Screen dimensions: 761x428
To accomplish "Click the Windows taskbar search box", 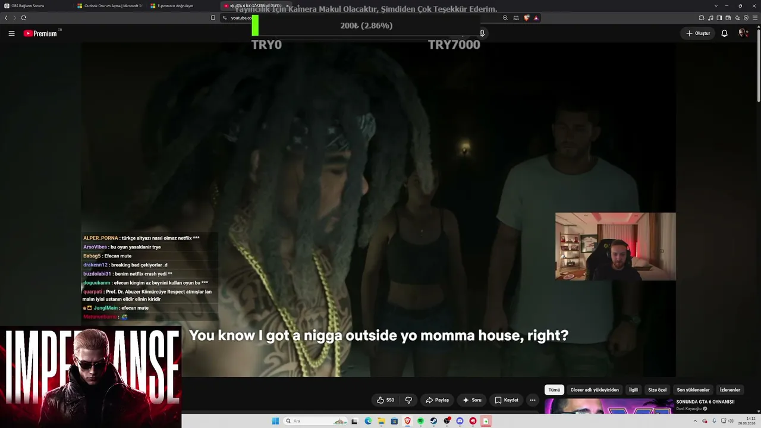I will point(315,421).
